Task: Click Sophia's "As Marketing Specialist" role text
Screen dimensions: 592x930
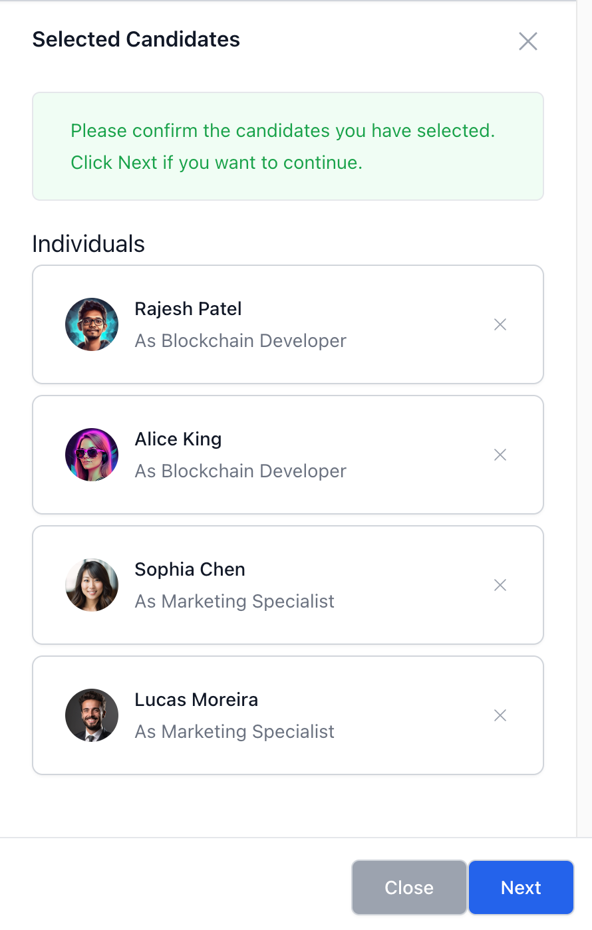Action: [234, 602]
